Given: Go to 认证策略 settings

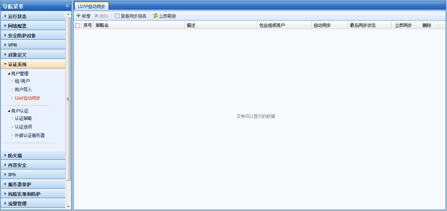Looking at the screenshot, I should [23, 118].
